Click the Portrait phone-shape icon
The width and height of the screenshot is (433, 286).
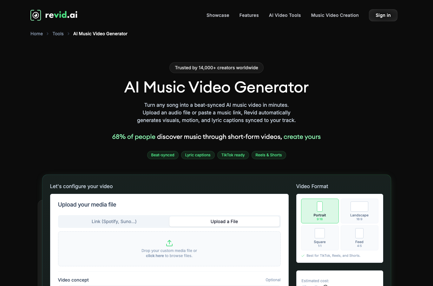[x=320, y=207]
